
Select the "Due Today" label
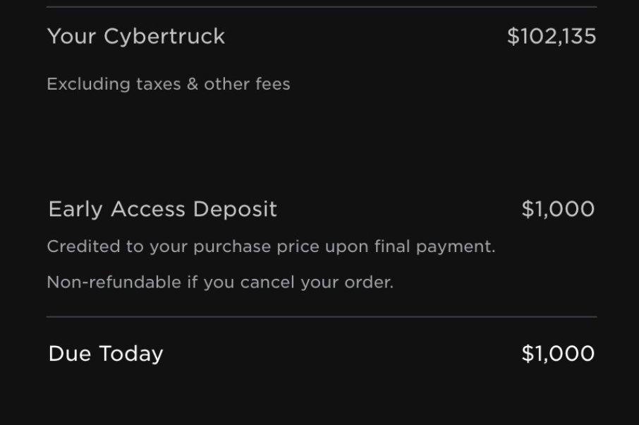[106, 354]
